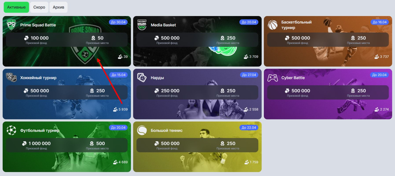This screenshot has height=176, width=395.
Task: Click the tennis ball icon of Большой теннис
Action: [142, 130]
